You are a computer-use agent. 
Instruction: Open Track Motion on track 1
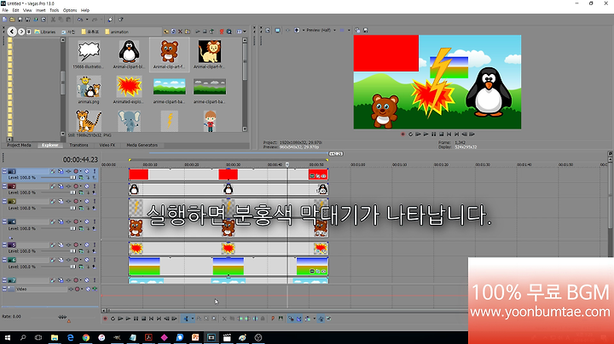pyautogui.click(x=61, y=171)
